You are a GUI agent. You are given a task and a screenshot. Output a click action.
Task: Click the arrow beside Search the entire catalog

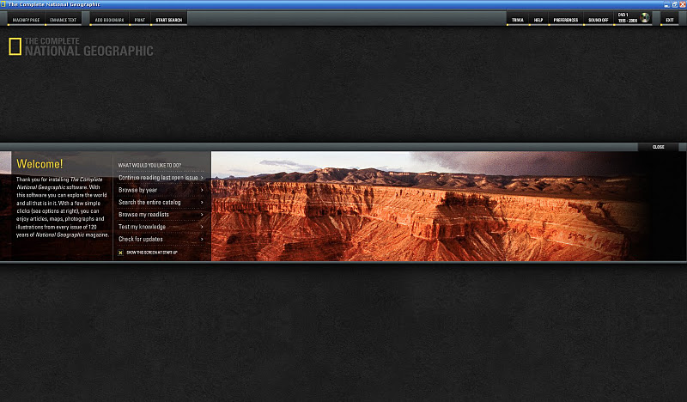[x=202, y=202]
